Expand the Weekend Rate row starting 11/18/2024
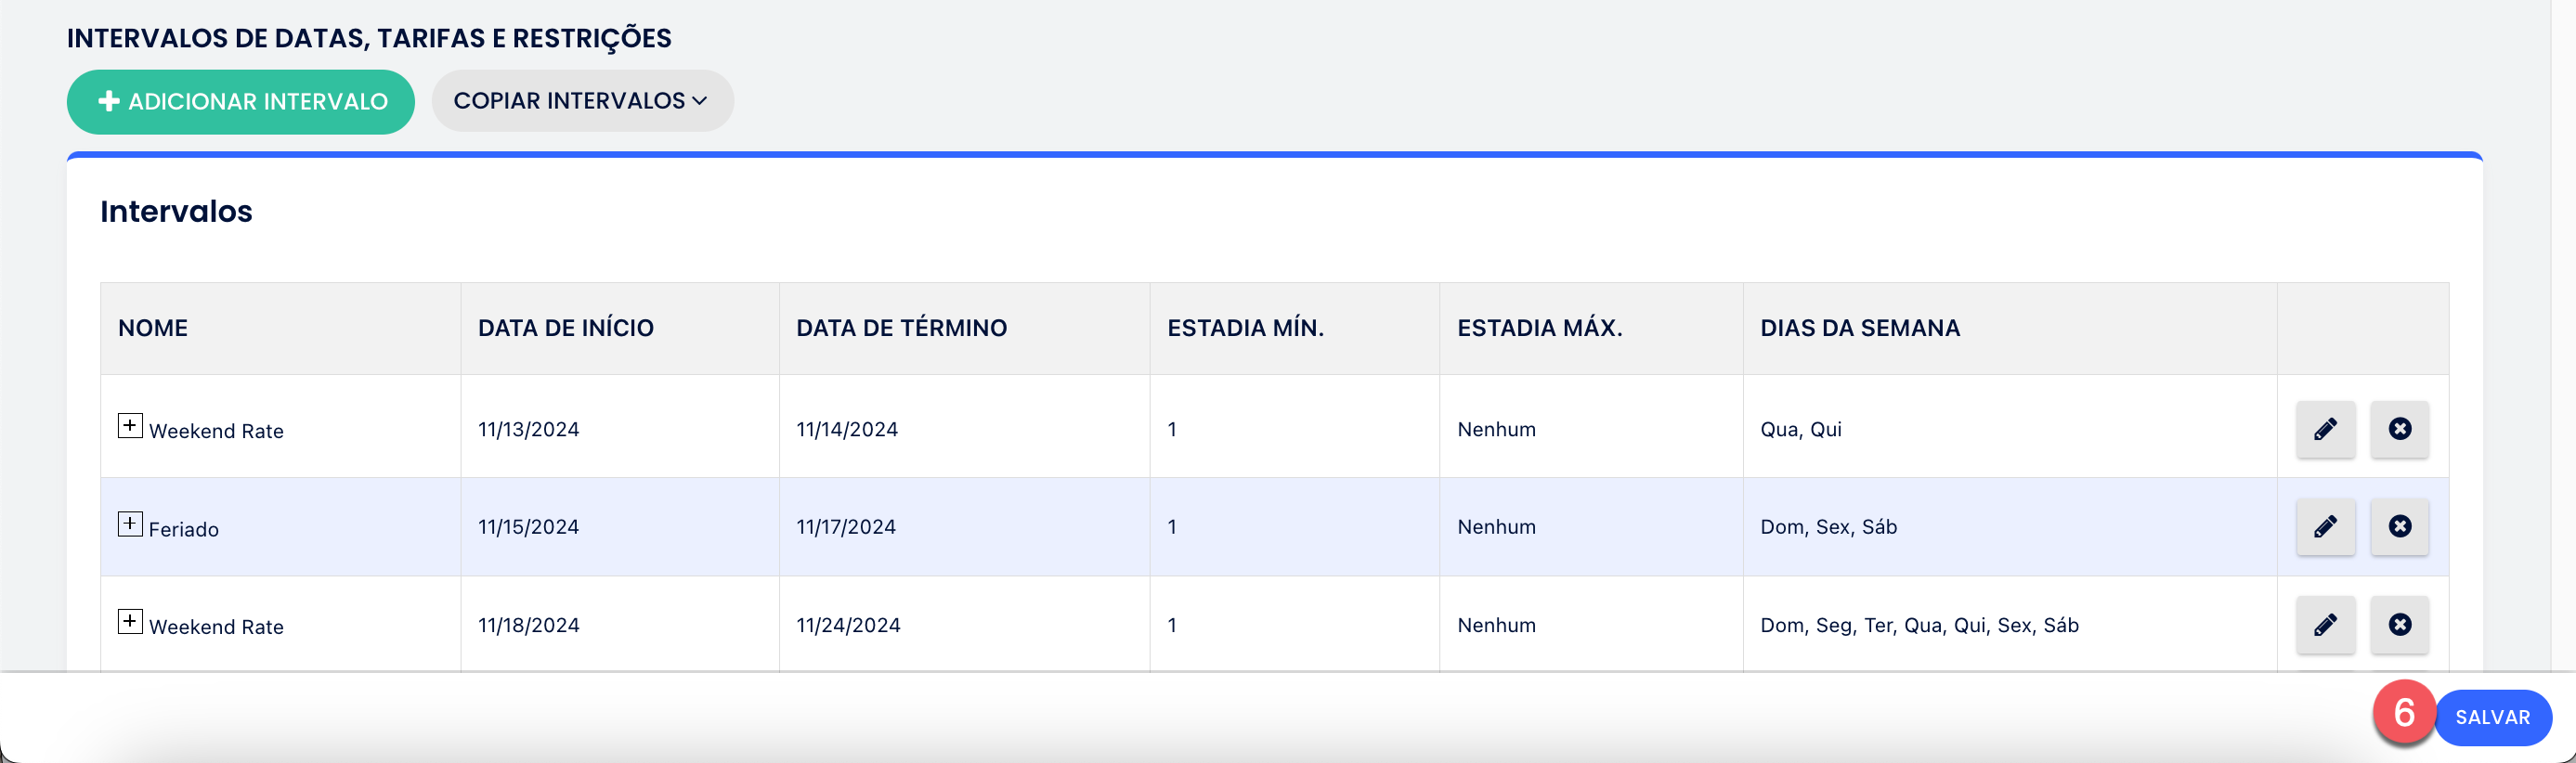The height and width of the screenshot is (763, 2576). [x=130, y=622]
